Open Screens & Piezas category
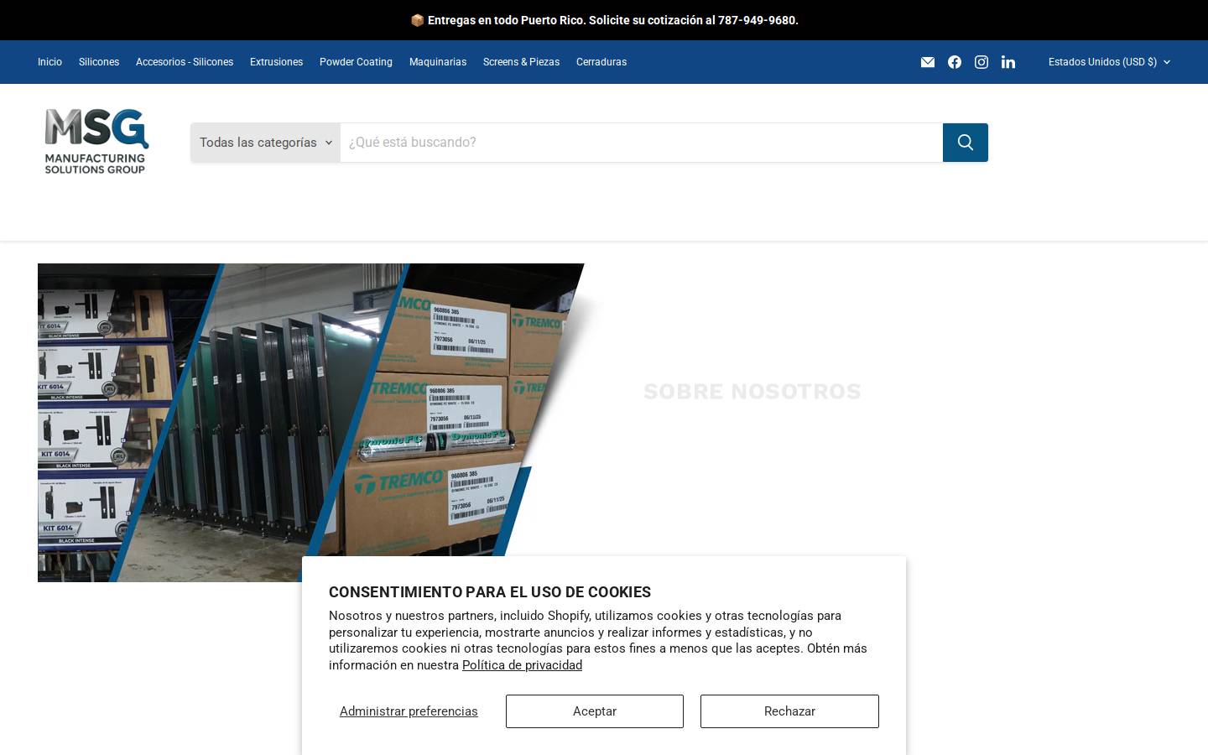The width and height of the screenshot is (1208, 755). point(521,62)
